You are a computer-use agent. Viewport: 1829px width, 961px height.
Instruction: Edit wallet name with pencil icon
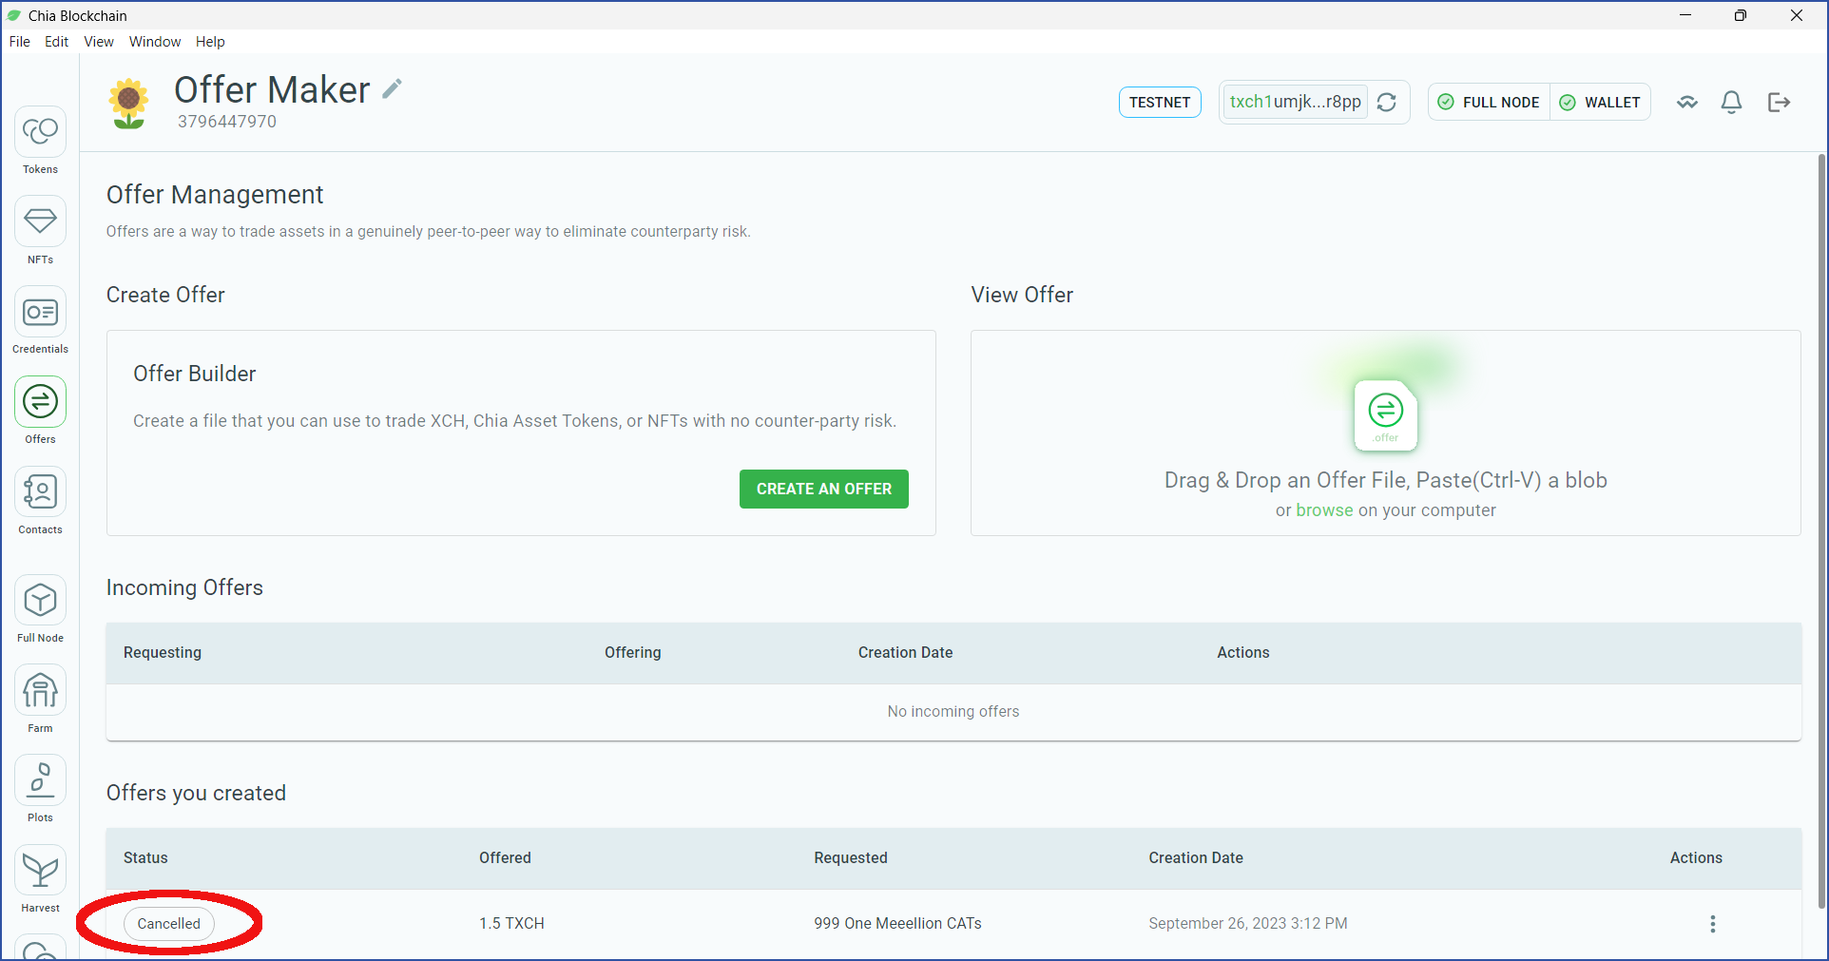click(392, 89)
